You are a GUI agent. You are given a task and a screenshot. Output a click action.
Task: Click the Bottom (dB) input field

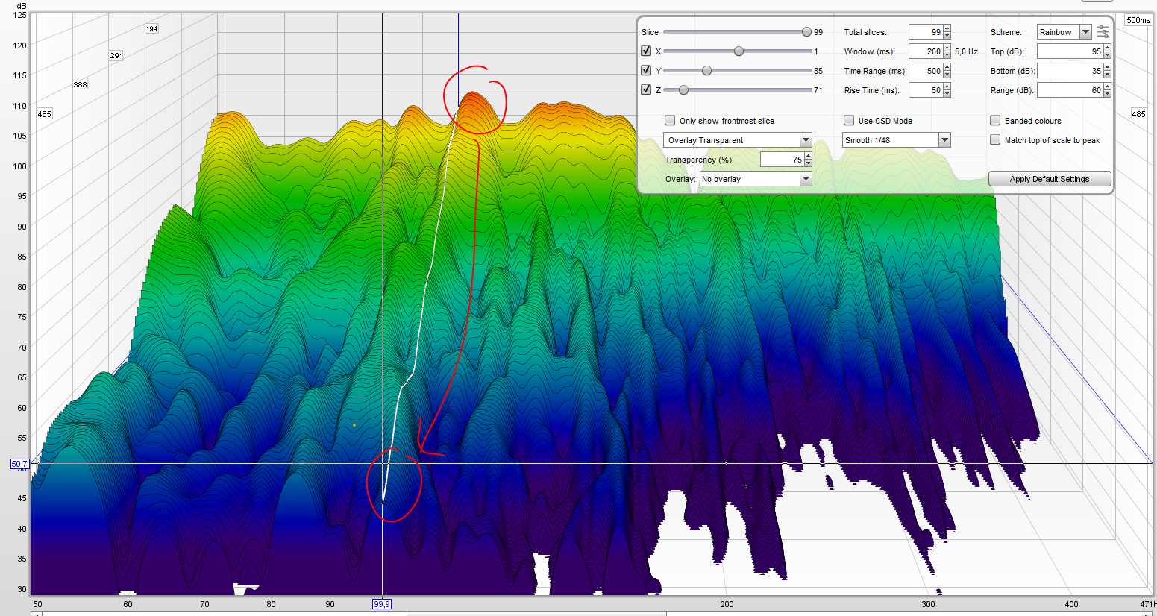pos(1070,71)
